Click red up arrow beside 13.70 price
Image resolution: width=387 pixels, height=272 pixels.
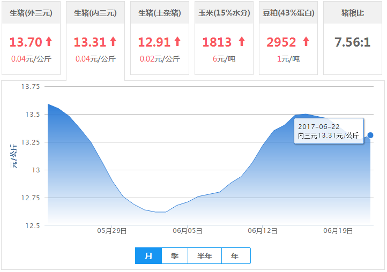tap(49, 41)
